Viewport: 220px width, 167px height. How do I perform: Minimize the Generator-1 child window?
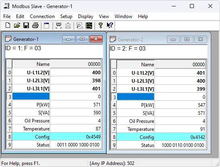click(x=69, y=39)
